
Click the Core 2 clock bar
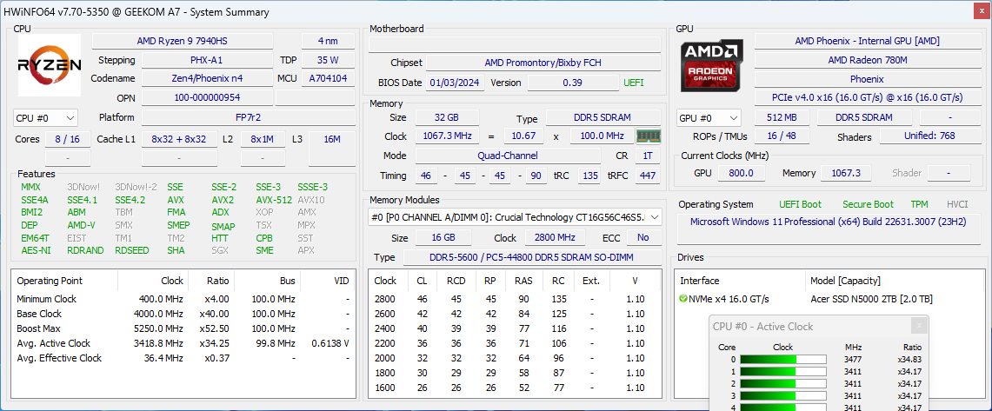(783, 383)
